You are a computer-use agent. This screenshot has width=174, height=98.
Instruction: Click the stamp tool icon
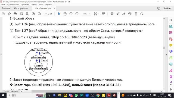coord(130,14)
